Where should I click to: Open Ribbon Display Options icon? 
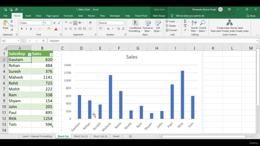(229, 9)
